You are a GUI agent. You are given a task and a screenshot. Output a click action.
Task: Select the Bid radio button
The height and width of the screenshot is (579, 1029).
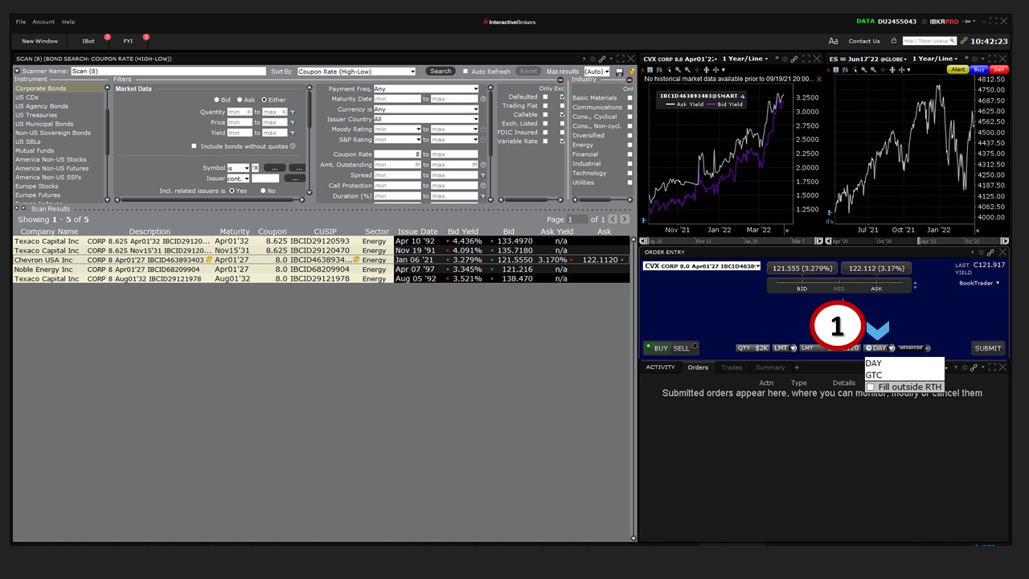pos(216,100)
